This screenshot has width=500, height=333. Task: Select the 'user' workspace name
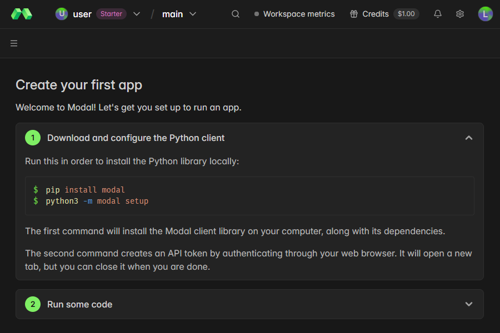82,14
